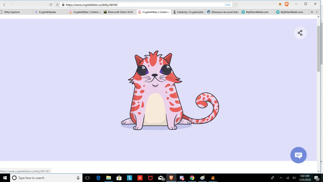Click the icon beside the 0.04s load time

click(x=235, y=5)
